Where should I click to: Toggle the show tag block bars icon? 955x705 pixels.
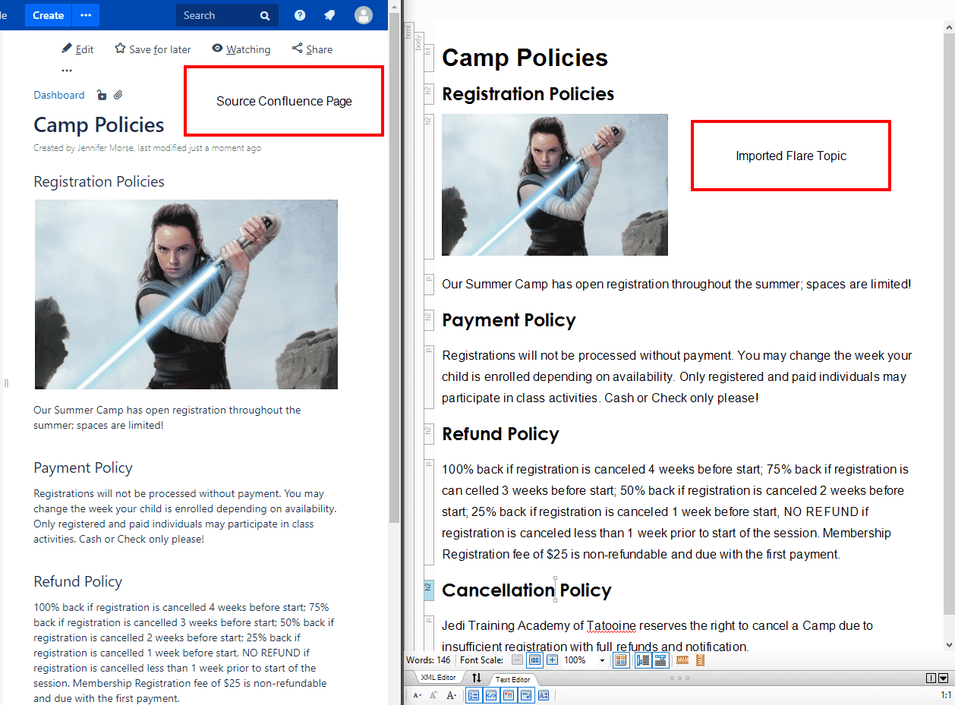[643, 660]
